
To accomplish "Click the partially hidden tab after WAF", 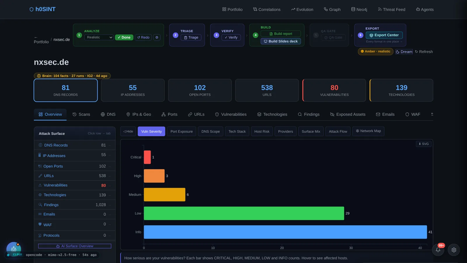I will 432,114.
